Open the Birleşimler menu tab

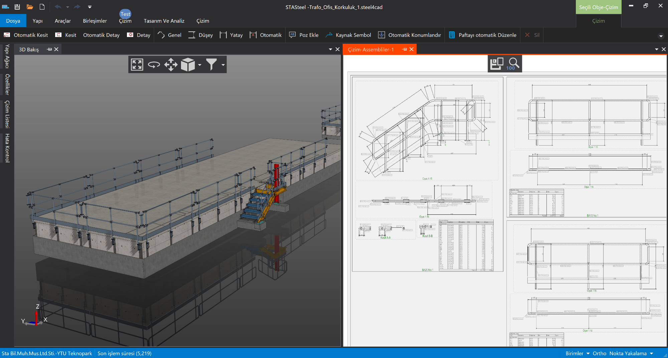pos(95,21)
